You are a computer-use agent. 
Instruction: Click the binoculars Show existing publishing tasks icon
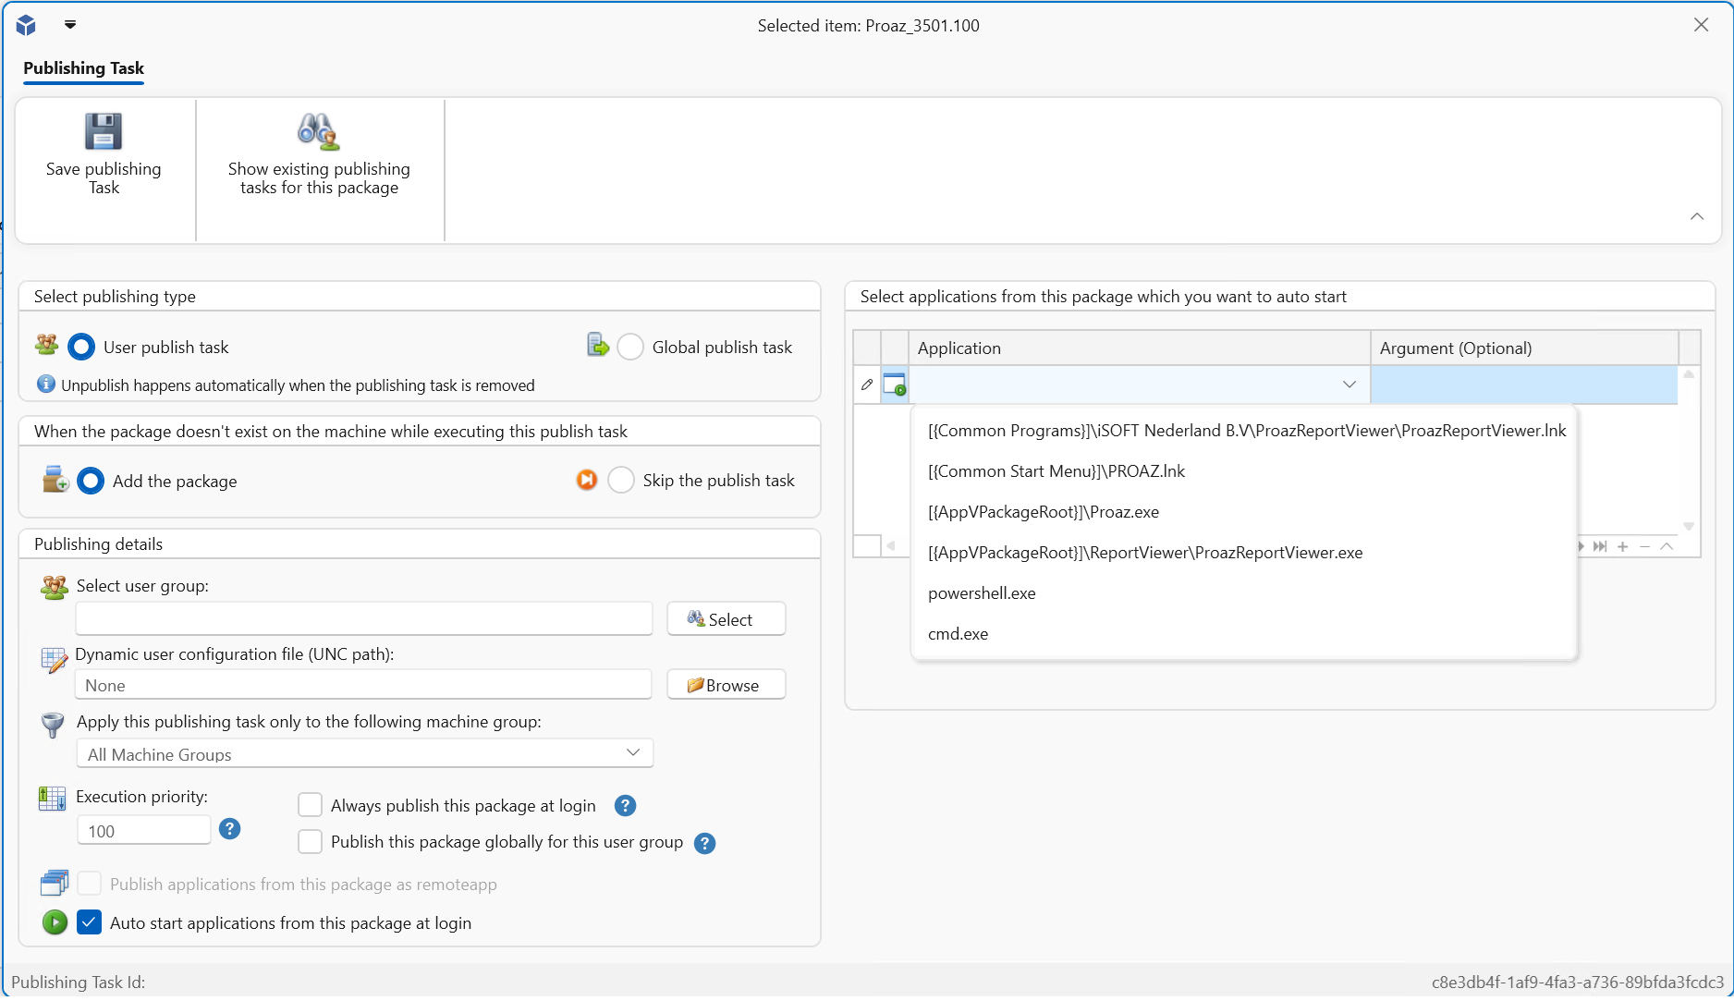(x=318, y=132)
